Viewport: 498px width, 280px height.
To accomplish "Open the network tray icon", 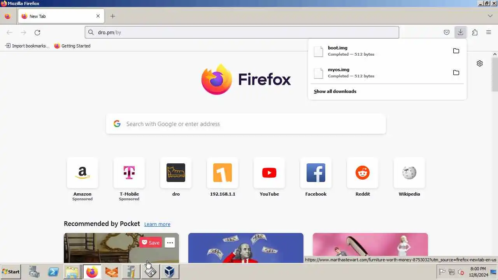I will click(452, 272).
